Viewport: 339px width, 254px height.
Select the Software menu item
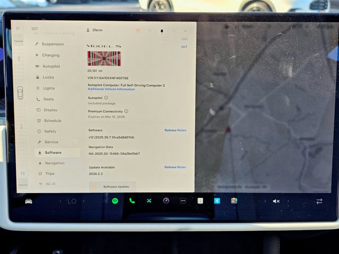tap(57, 152)
